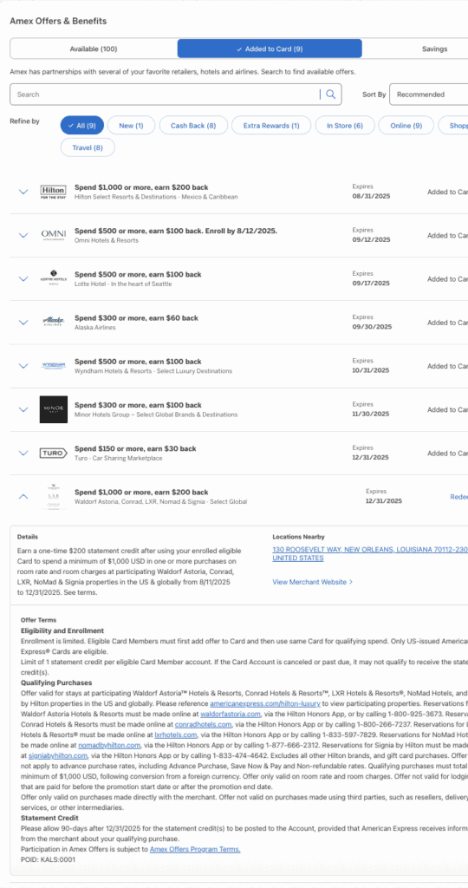
Task: Expand the Hilton Select Resorts offer
Action: pos(23,192)
